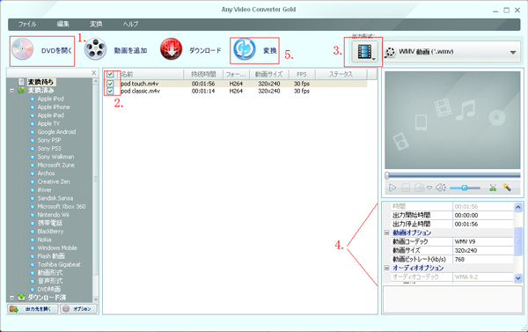The image size is (528, 332).
Task: Sort by the FPS column header
Action: click(x=302, y=74)
